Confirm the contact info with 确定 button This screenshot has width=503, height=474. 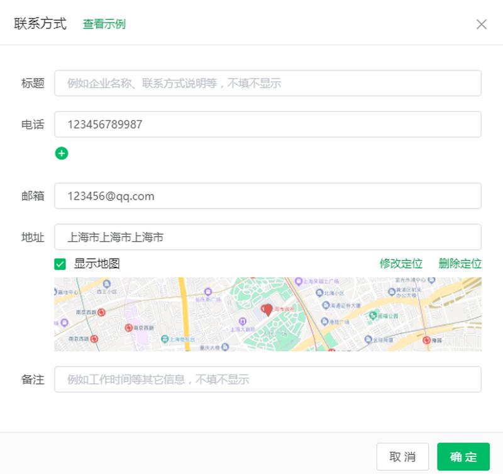tap(463, 456)
